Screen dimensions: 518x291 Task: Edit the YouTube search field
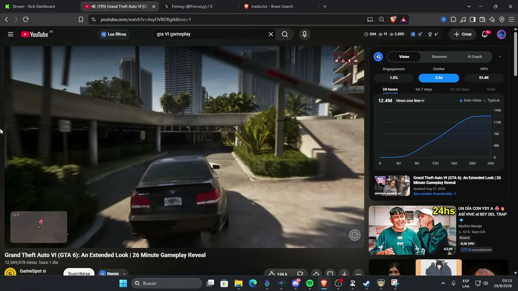coord(210,34)
